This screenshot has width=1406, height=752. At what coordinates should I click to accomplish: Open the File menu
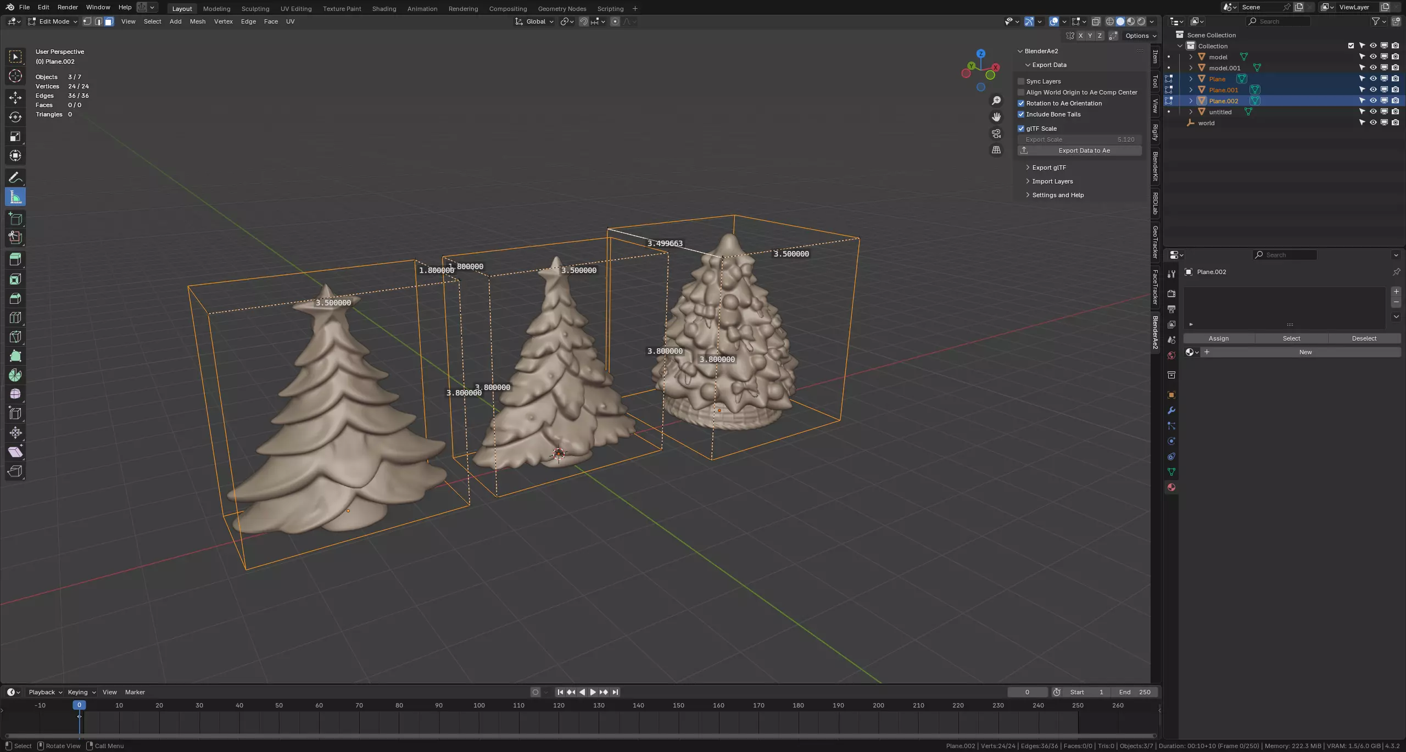pyautogui.click(x=24, y=7)
